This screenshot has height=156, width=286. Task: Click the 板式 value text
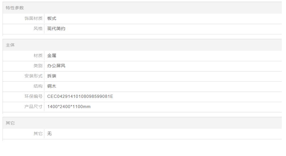52,18
